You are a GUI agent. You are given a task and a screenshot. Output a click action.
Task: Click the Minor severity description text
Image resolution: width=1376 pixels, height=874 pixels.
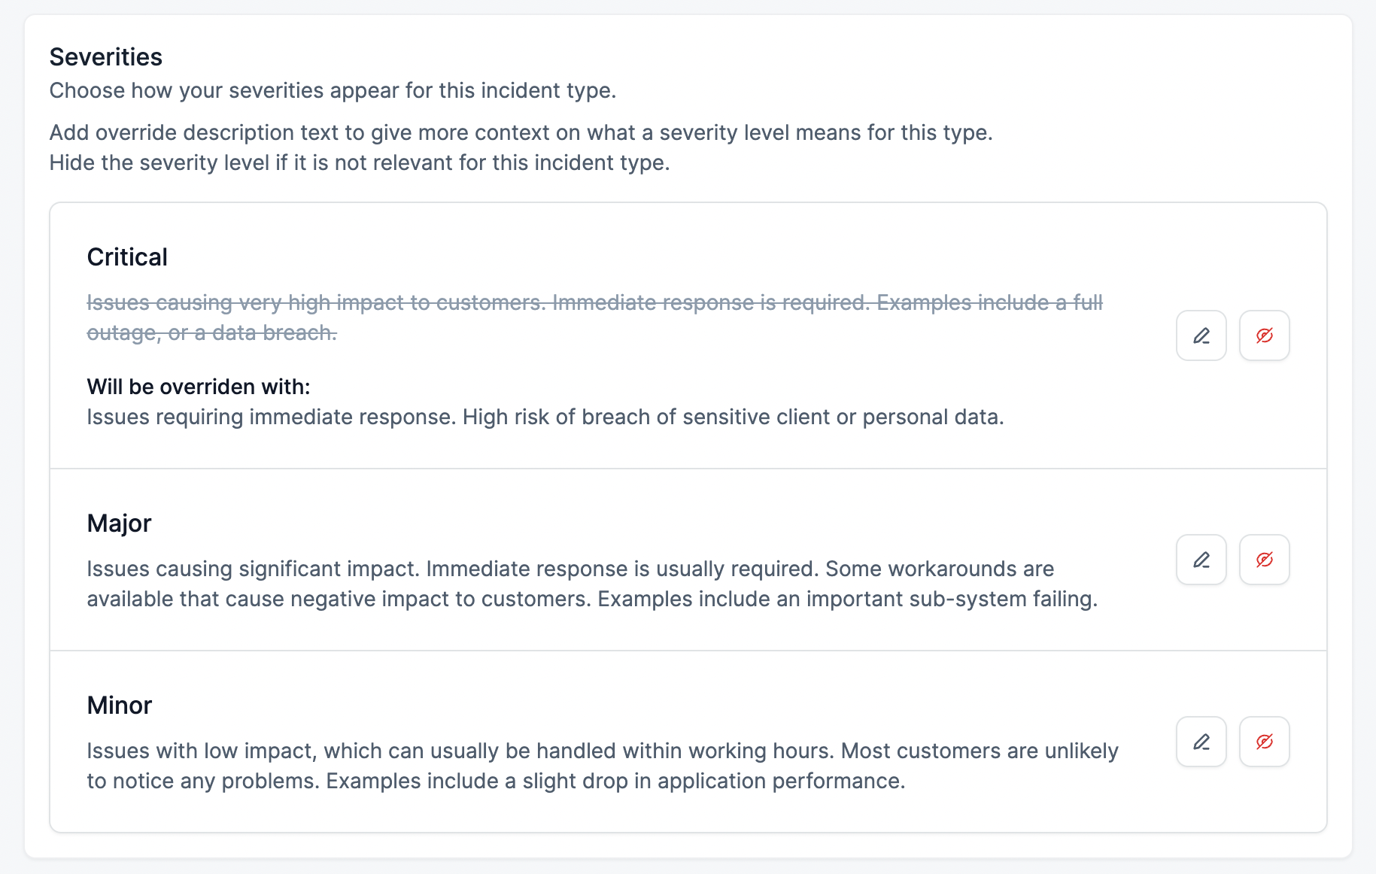(x=602, y=751)
